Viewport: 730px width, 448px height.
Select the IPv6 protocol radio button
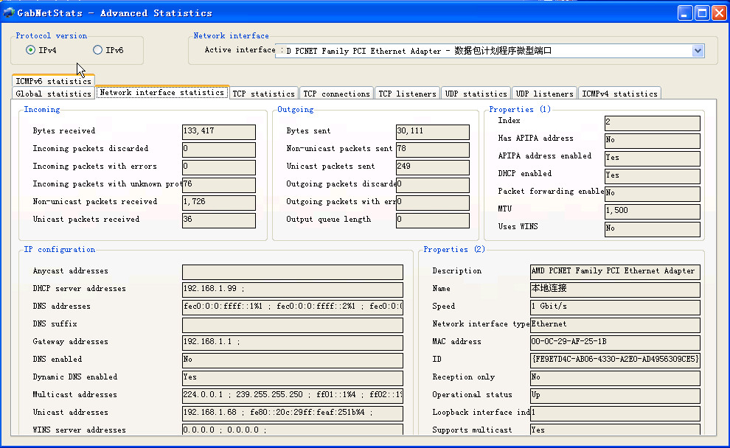coord(97,50)
